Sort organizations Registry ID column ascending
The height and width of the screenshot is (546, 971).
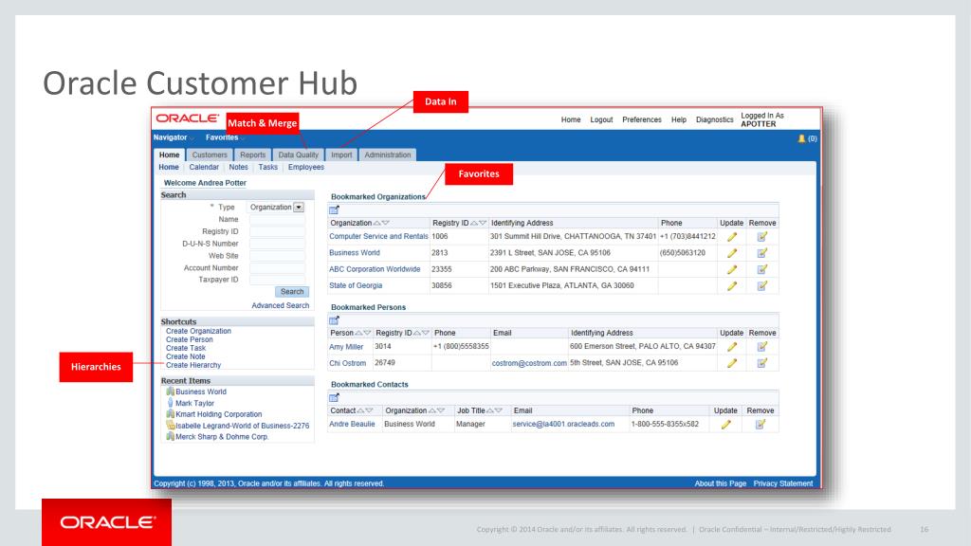pyautogui.click(x=474, y=223)
